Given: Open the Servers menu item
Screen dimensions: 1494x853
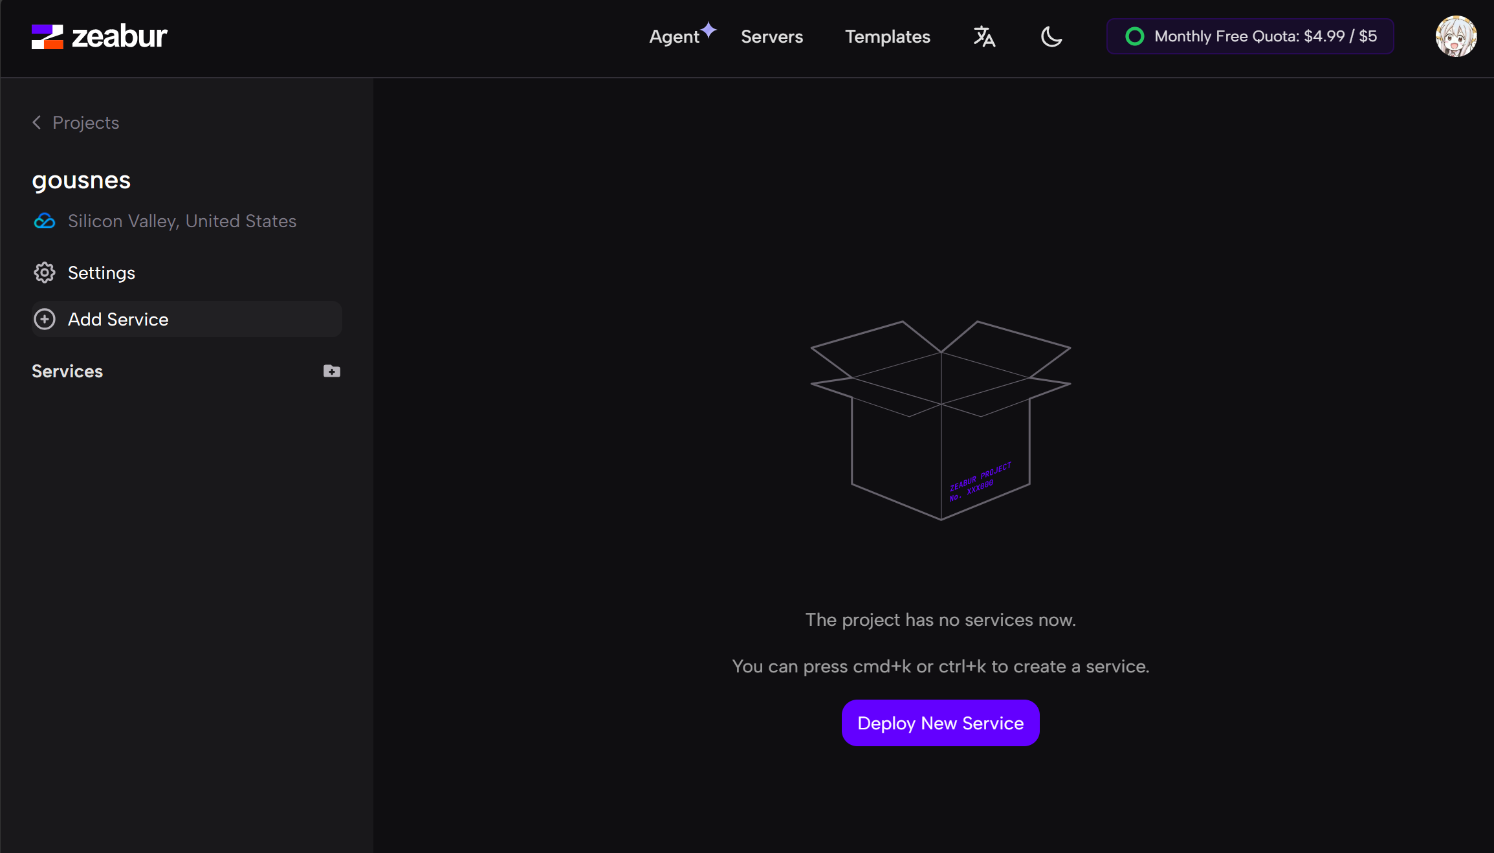Looking at the screenshot, I should [x=772, y=37].
